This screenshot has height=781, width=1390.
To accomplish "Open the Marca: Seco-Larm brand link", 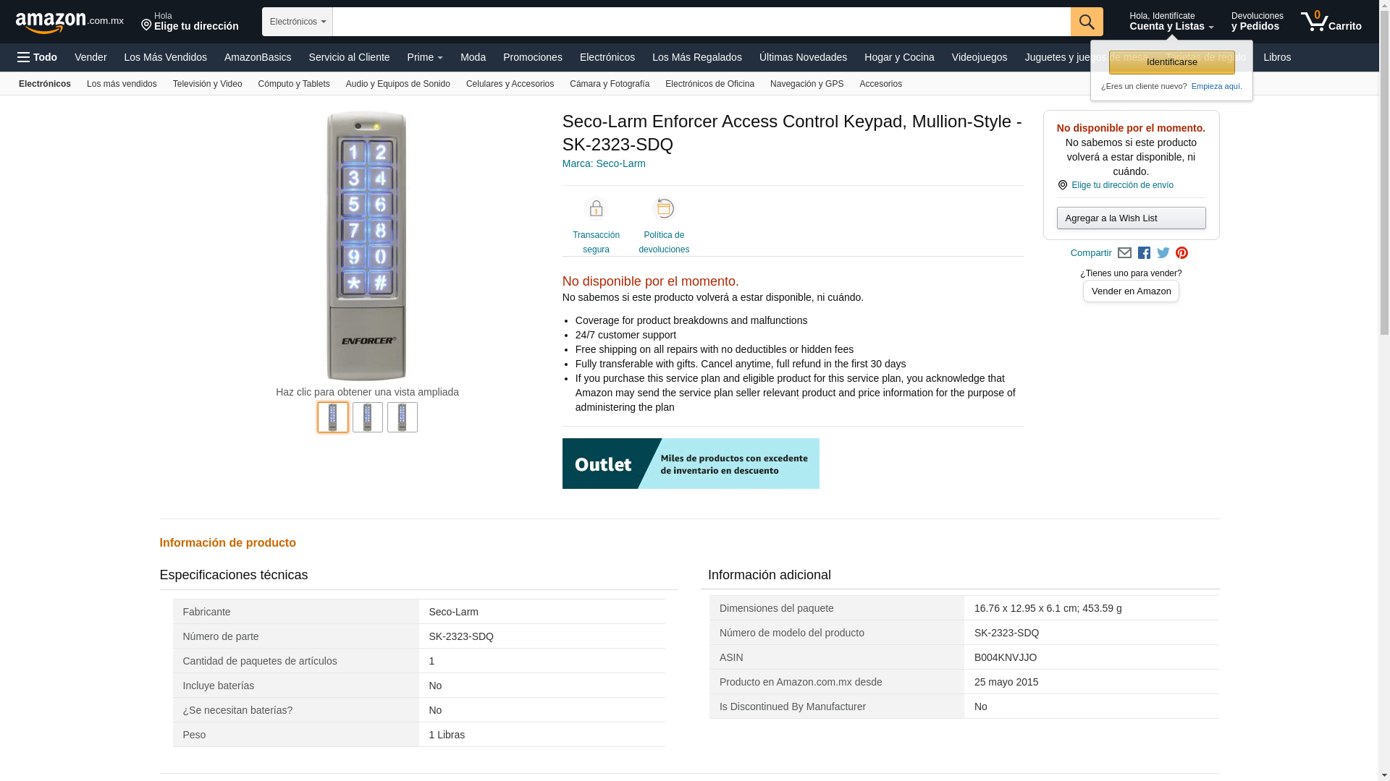I will coord(603,163).
